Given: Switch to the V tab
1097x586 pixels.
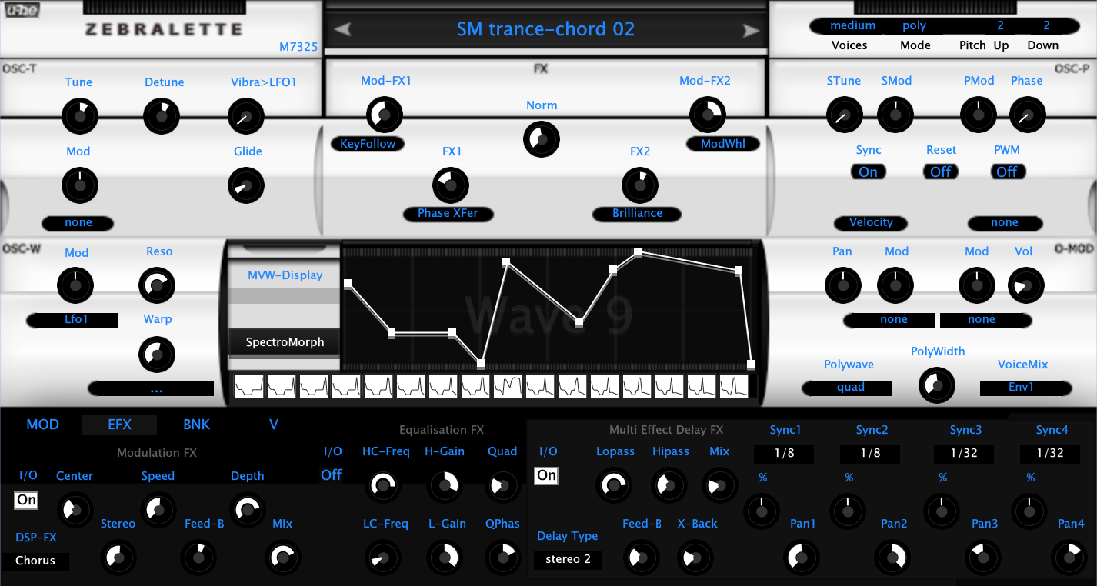Looking at the screenshot, I should point(273,425).
